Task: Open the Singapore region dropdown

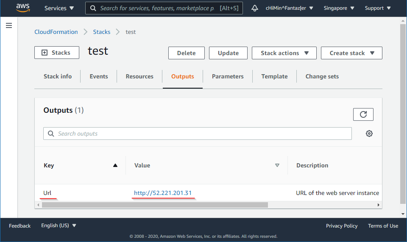Action: tap(338, 8)
